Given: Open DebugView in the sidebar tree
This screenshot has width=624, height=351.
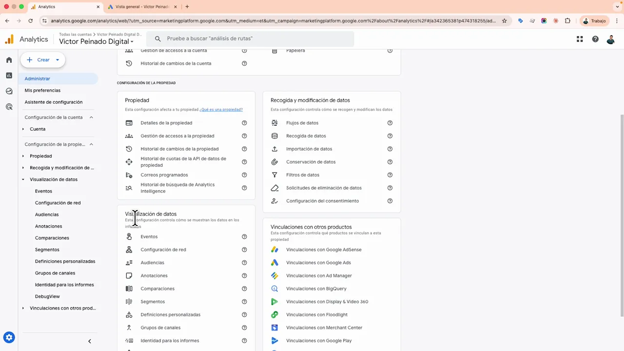Looking at the screenshot, I should pyautogui.click(x=47, y=296).
